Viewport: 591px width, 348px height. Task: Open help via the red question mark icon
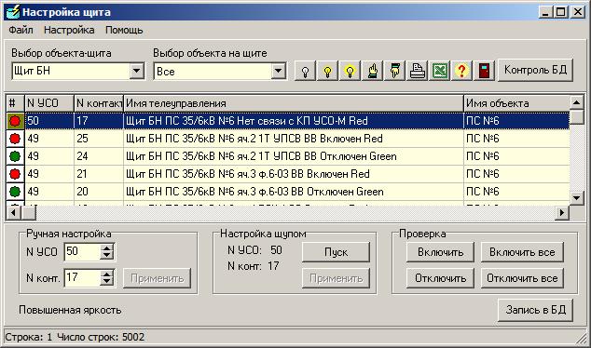point(461,71)
